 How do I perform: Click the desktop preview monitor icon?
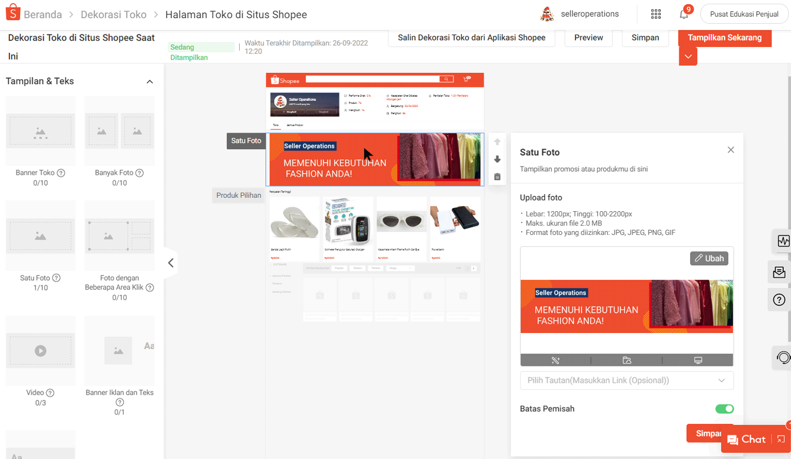[698, 360]
